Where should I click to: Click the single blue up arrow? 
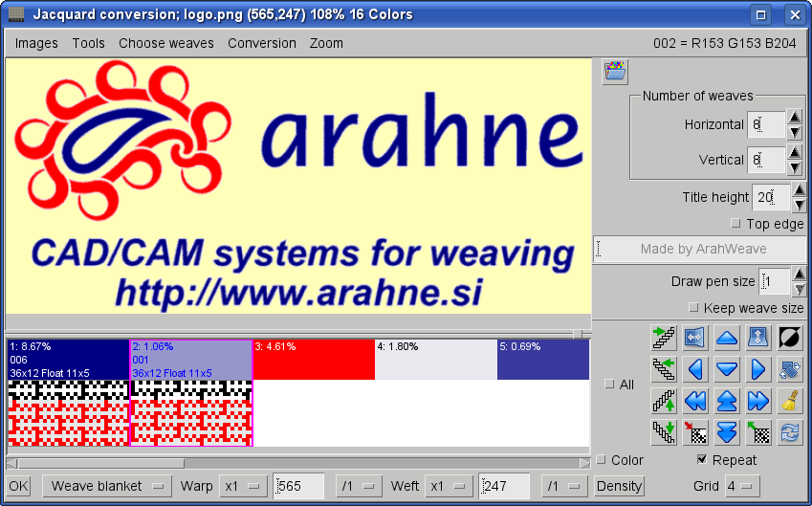coord(727,338)
